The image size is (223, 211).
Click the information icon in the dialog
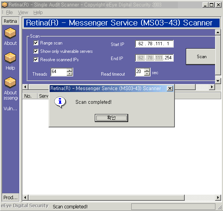(60, 102)
